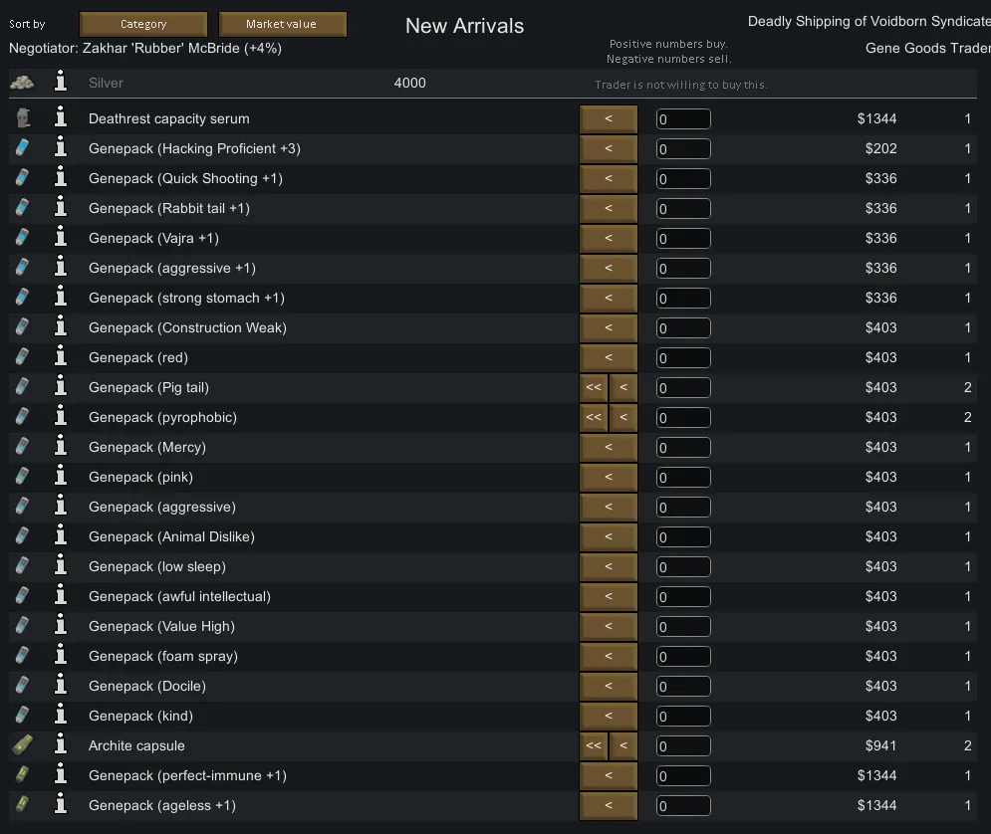View info for Genepack (perfect-immune +1)
Viewport: 991px width, 834px height.
pos(60,775)
